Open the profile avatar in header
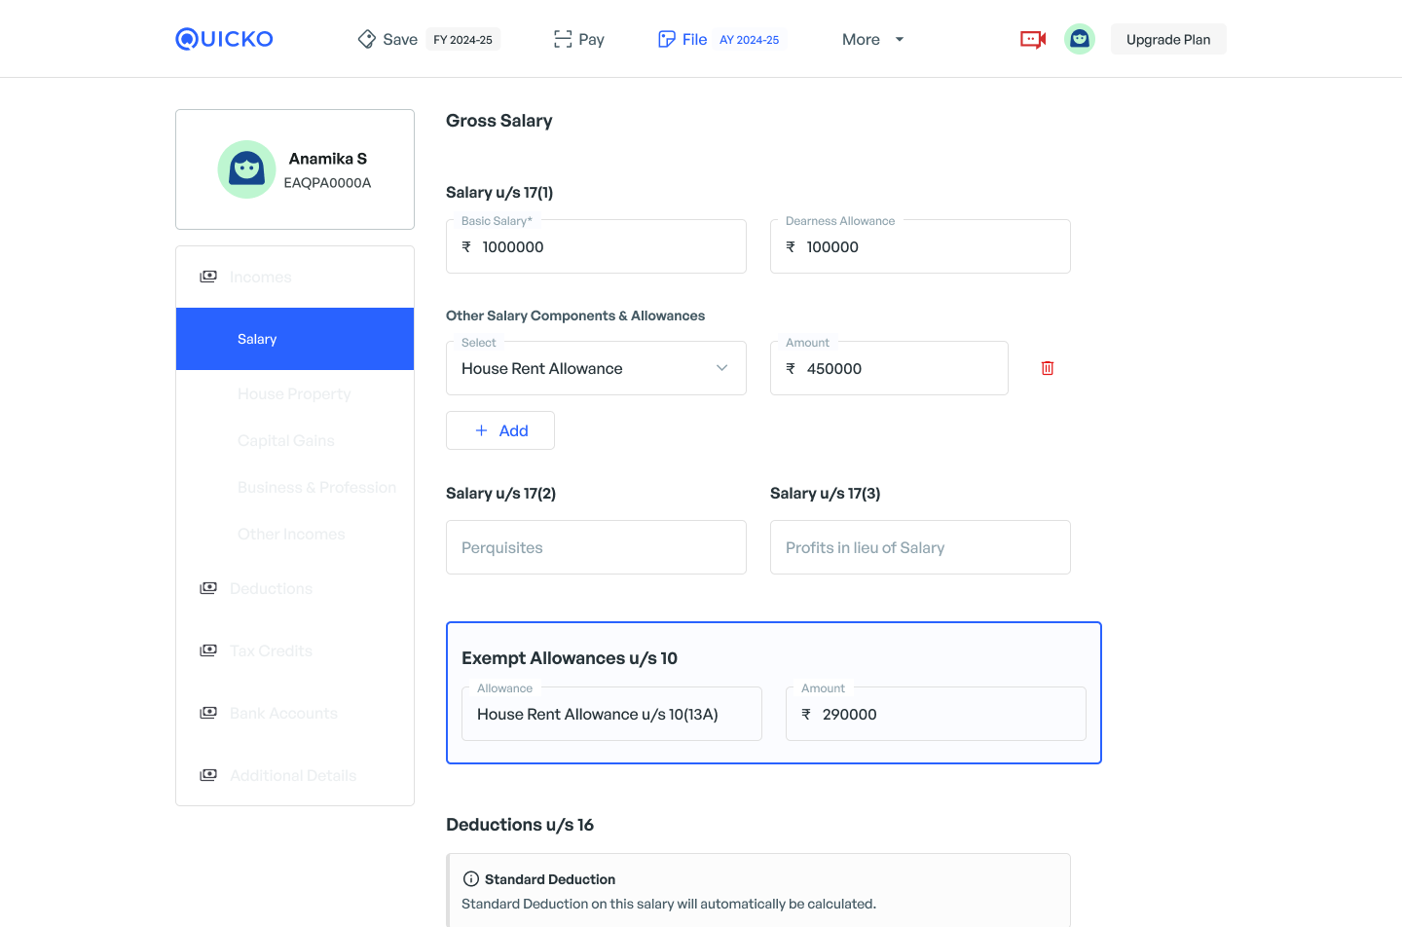The image size is (1402, 927). pyautogui.click(x=1079, y=39)
